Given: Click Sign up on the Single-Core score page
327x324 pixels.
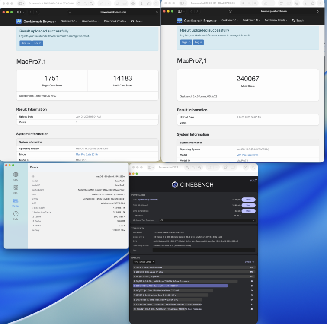Looking at the screenshot, I should click(x=26, y=43).
